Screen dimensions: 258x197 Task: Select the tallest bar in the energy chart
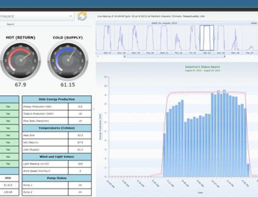tap(224, 129)
